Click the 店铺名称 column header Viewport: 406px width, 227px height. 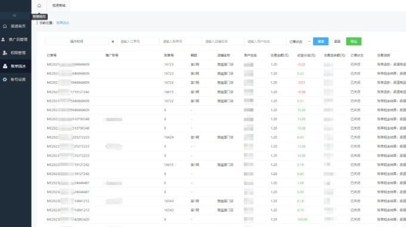point(224,56)
